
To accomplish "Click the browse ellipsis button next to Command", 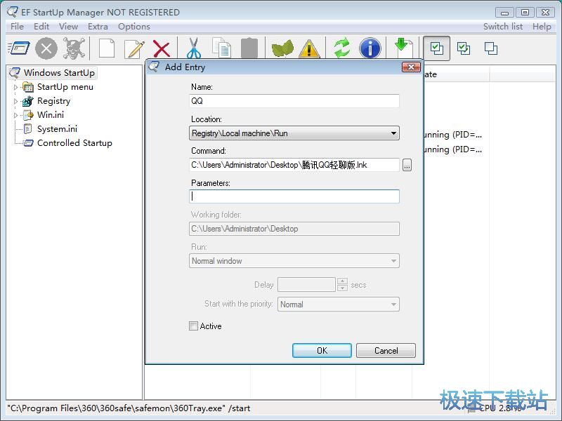I will click(x=407, y=165).
